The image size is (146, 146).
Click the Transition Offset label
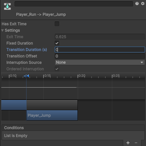[x=22, y=56]
